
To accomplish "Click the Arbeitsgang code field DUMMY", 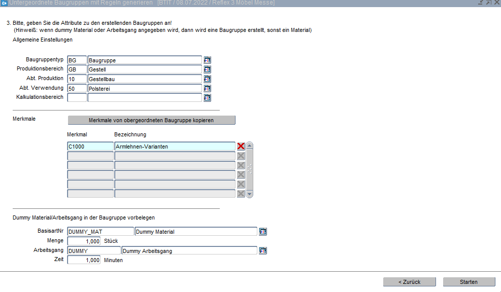I will point(93,251).
